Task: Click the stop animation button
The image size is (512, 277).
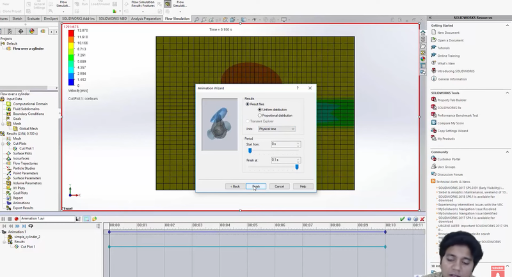Action: tap(10, 219)
